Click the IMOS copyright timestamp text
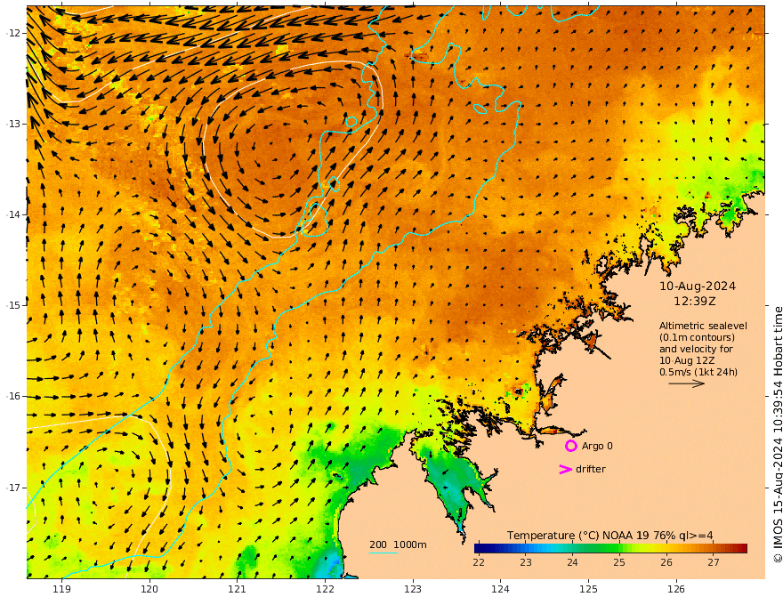The image size is (783, 605). tap(778, 434)
